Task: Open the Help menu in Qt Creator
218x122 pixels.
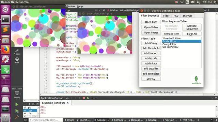Action: (80, 6)
